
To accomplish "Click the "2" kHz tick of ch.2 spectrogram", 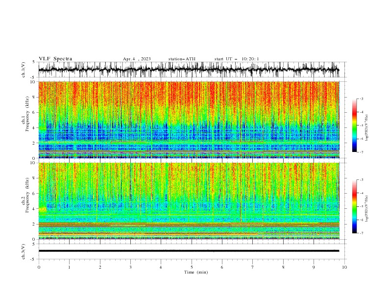I will point(34,224).
